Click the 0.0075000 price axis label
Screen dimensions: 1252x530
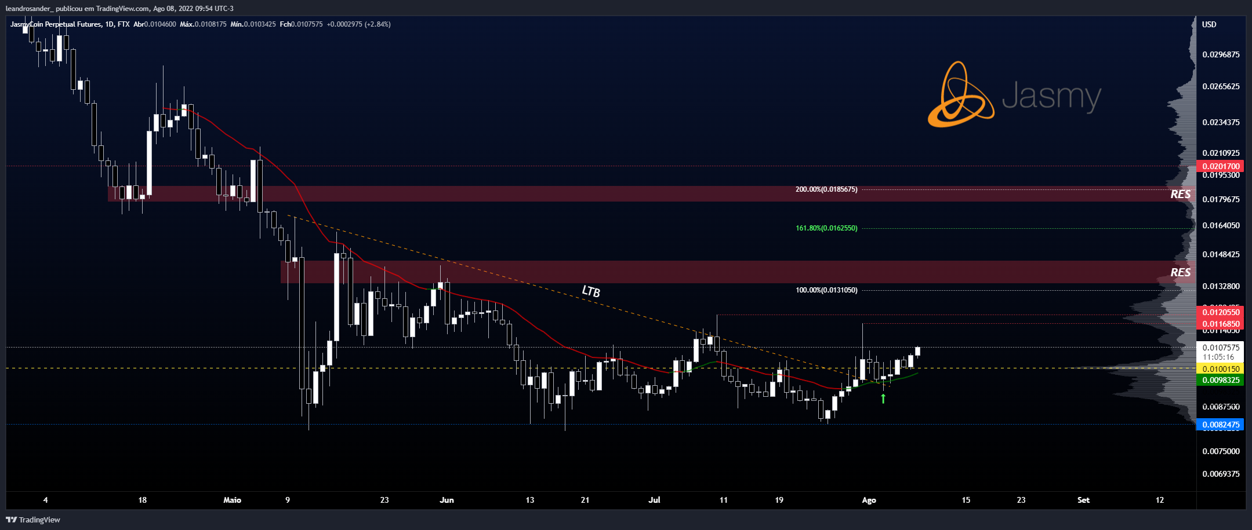click(1221, 451)
